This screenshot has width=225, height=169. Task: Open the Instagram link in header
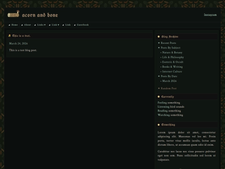click(x=210, y=15)
